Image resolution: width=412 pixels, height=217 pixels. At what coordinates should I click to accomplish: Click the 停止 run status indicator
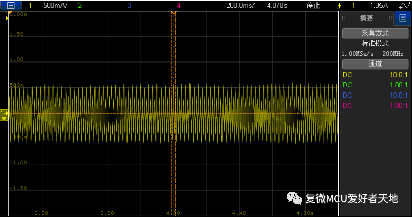tap(313, 5)
